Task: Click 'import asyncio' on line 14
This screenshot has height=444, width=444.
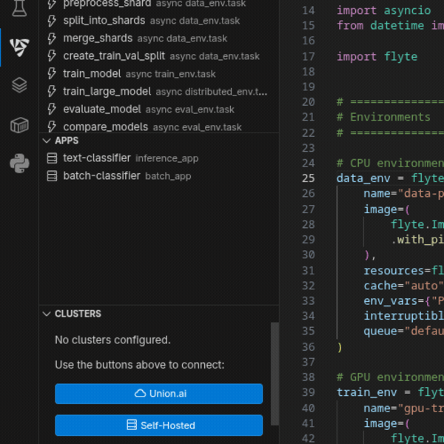Action: 383,11
